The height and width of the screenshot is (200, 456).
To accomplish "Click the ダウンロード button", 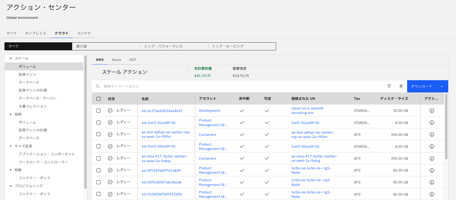I will click(421, 86).
